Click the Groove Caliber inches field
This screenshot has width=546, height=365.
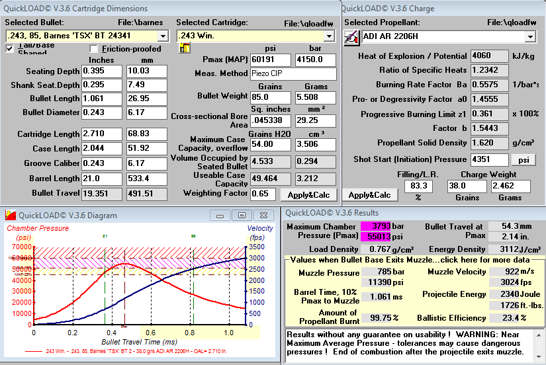(102, 163)
